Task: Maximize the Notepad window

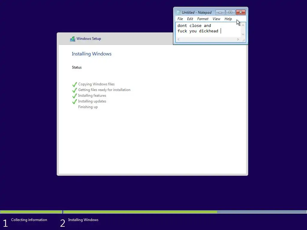Action: point(231,12)
